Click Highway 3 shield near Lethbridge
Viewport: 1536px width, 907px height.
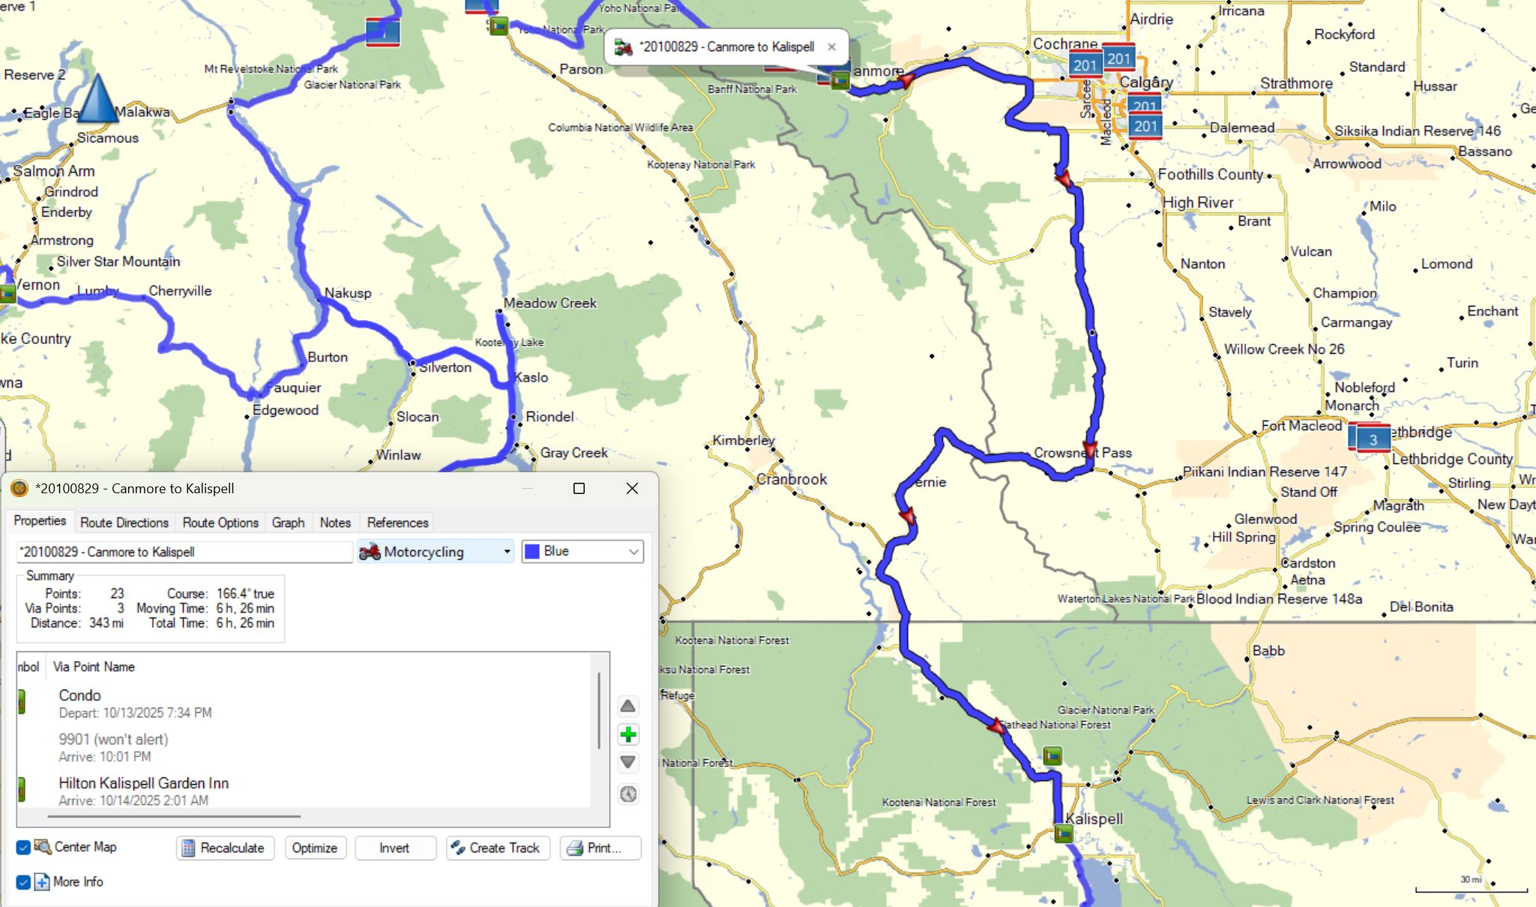[1373, 439]
